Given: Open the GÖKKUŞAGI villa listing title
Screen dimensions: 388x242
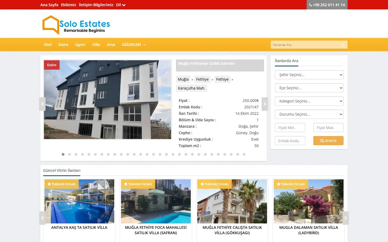Looking at the screenshot, I should coord(232,230).
